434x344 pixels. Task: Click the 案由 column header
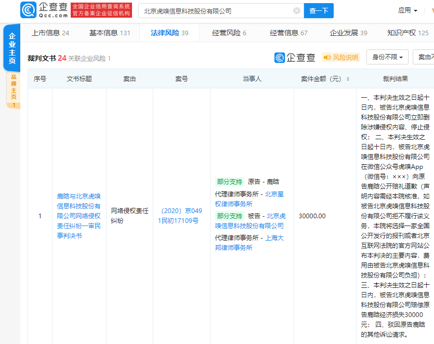[x=129, y=79]
